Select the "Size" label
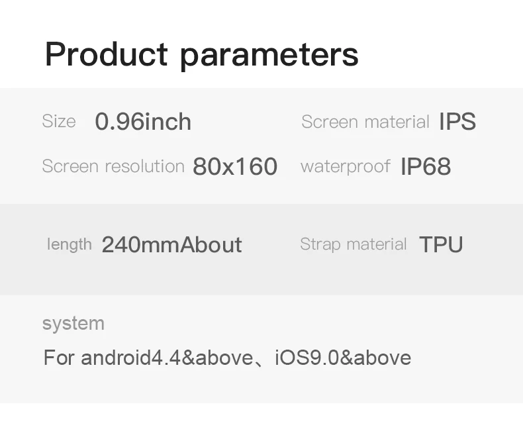This screenshot has width=523, height=439. click(x=59, y=121)
